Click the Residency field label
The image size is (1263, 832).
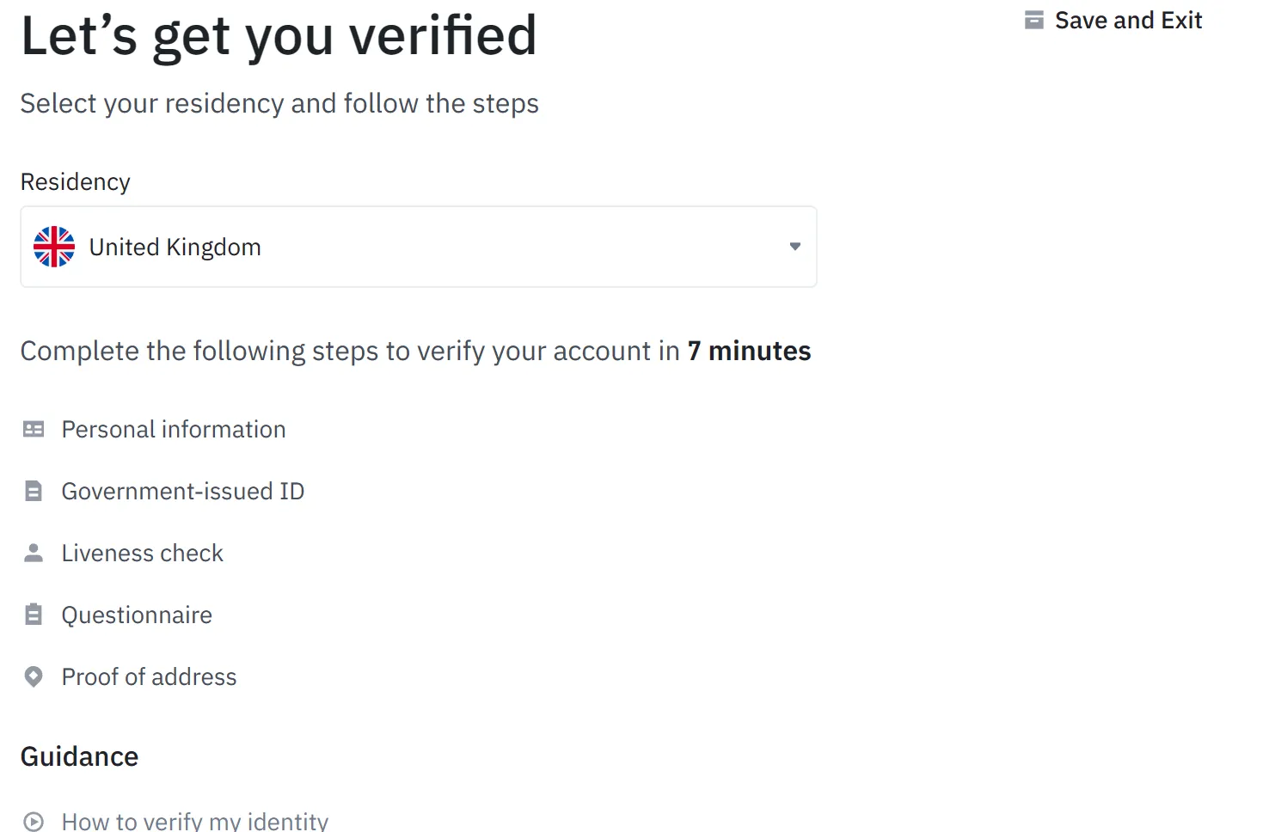point(76,182)
